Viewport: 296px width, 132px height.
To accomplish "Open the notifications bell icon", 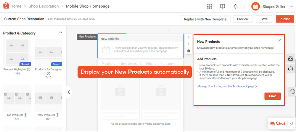I will 236,6.
